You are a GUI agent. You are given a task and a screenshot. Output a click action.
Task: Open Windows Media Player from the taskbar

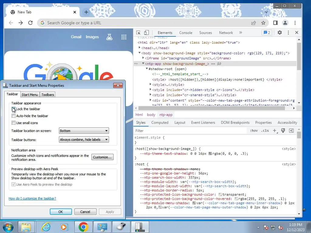pyautogui.click(x=64, y=227)
